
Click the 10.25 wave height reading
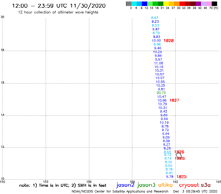(161, 86)
